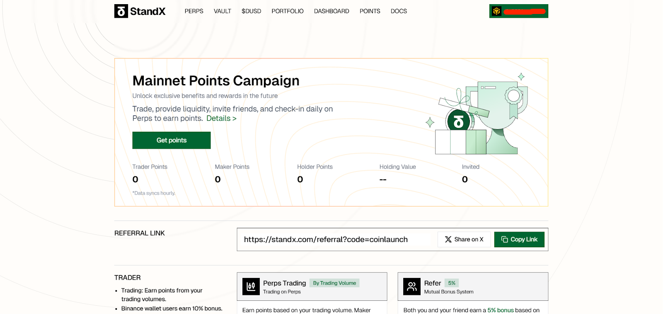The width and height of the screenshot is (663, 314).
Task: Click the StandX brand name
Action: pos(148,11)
